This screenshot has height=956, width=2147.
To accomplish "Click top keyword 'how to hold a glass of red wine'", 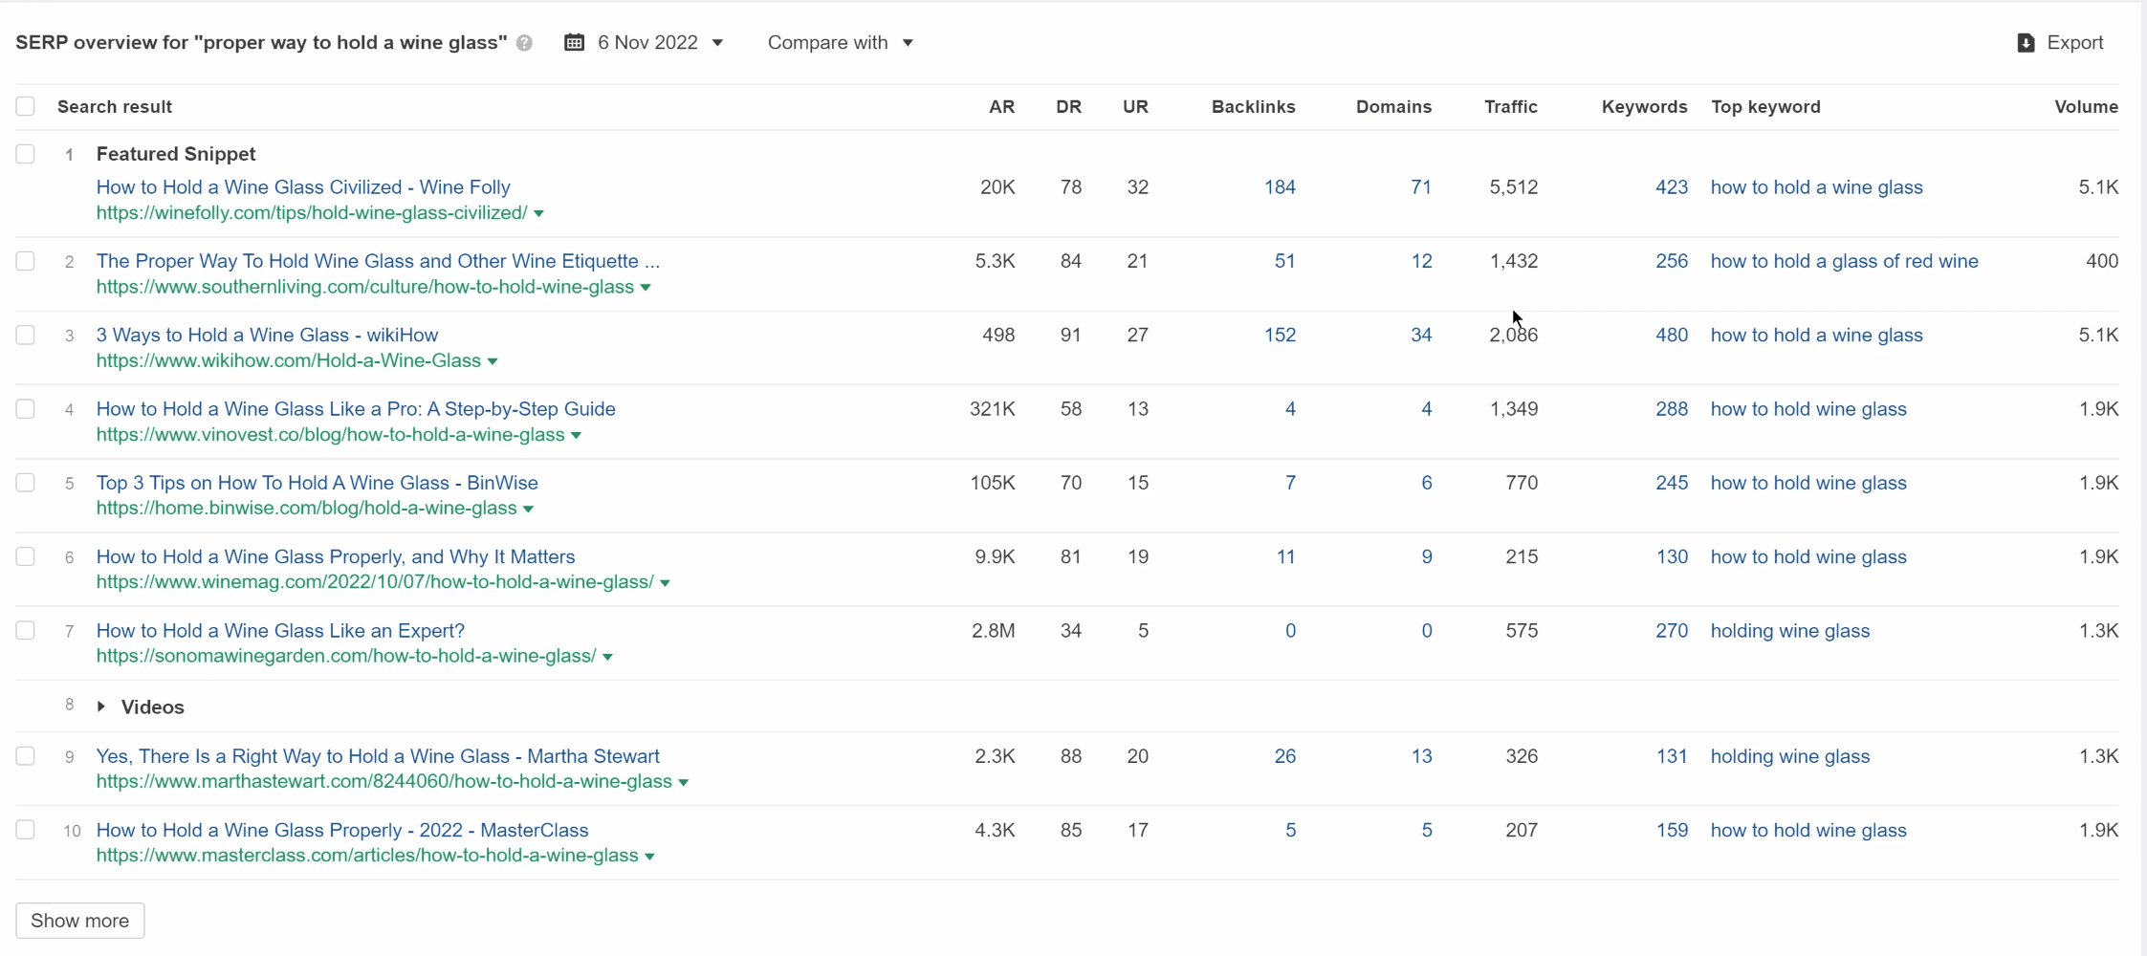I will point(1844,261).
